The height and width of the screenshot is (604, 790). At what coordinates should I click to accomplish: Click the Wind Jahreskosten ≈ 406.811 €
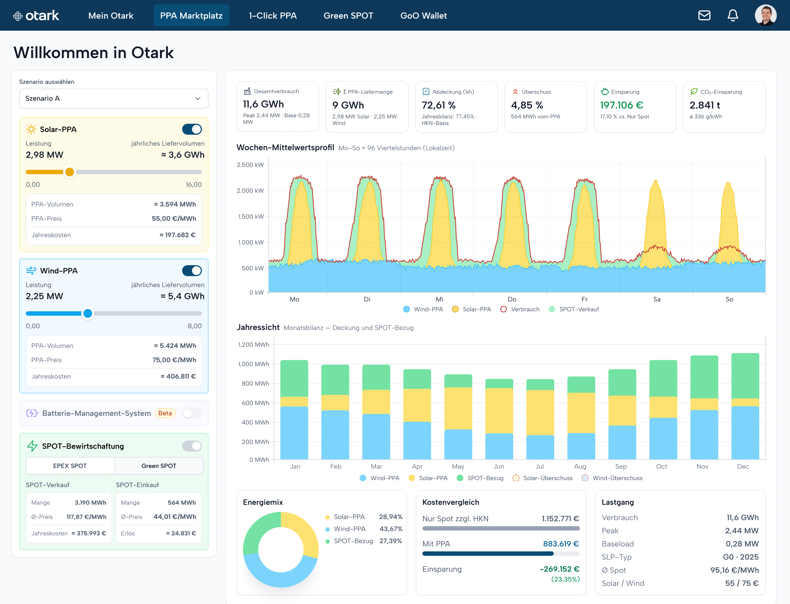pyautogui.click(x=178, y=377)
